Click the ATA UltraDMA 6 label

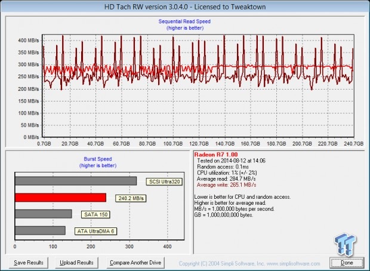point(95,231)
